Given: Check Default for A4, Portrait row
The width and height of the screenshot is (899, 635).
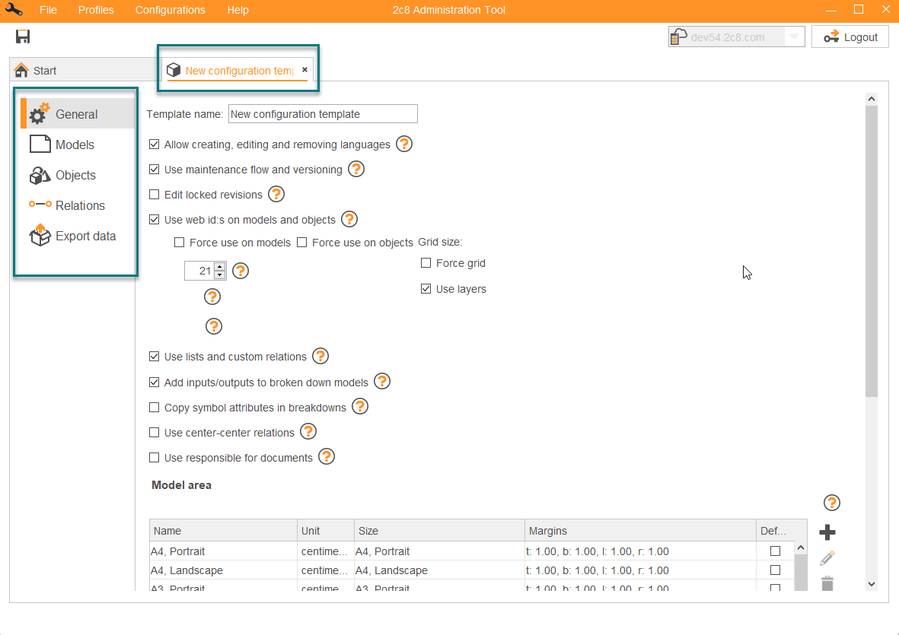Looking at the screenshot, I should pos(775,551).
